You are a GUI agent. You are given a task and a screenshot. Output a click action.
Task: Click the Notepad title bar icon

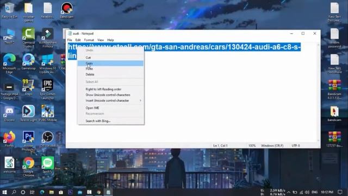pos(70,34)
